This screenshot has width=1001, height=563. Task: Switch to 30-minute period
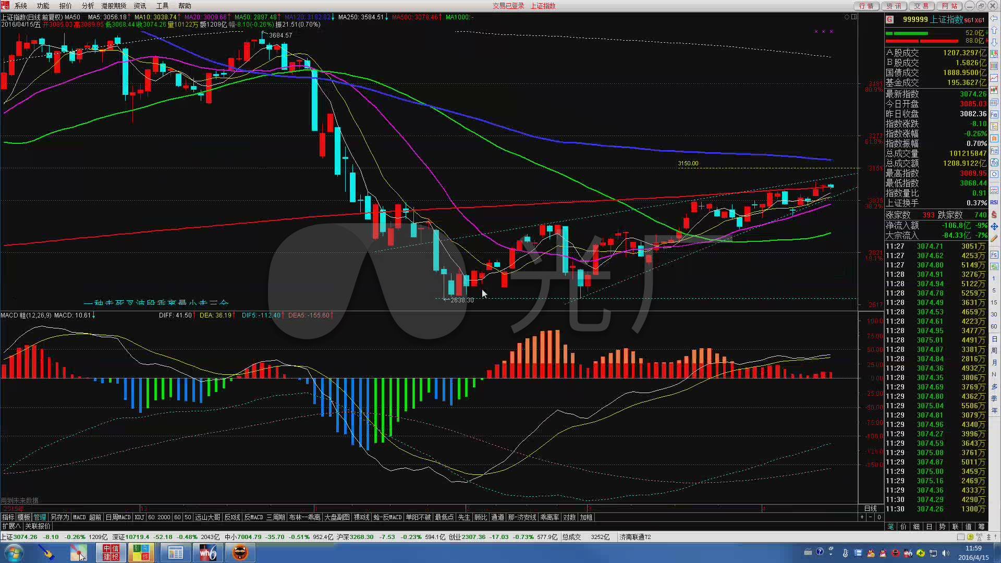click(994, 314)
